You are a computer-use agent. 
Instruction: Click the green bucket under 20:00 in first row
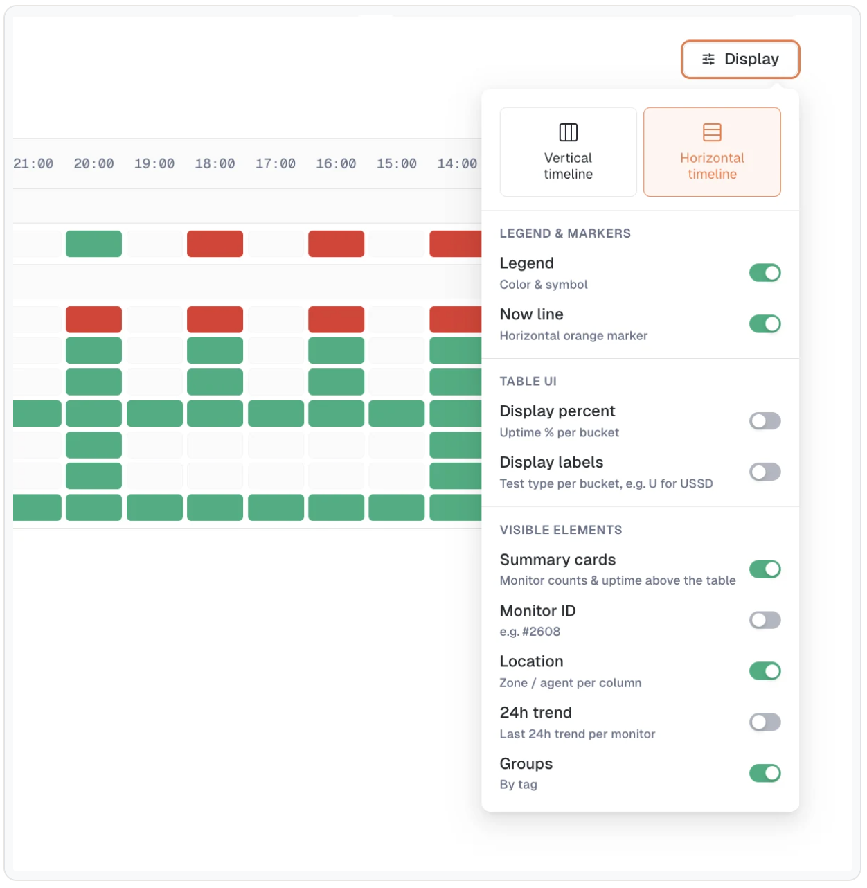(x=93, y=244)
